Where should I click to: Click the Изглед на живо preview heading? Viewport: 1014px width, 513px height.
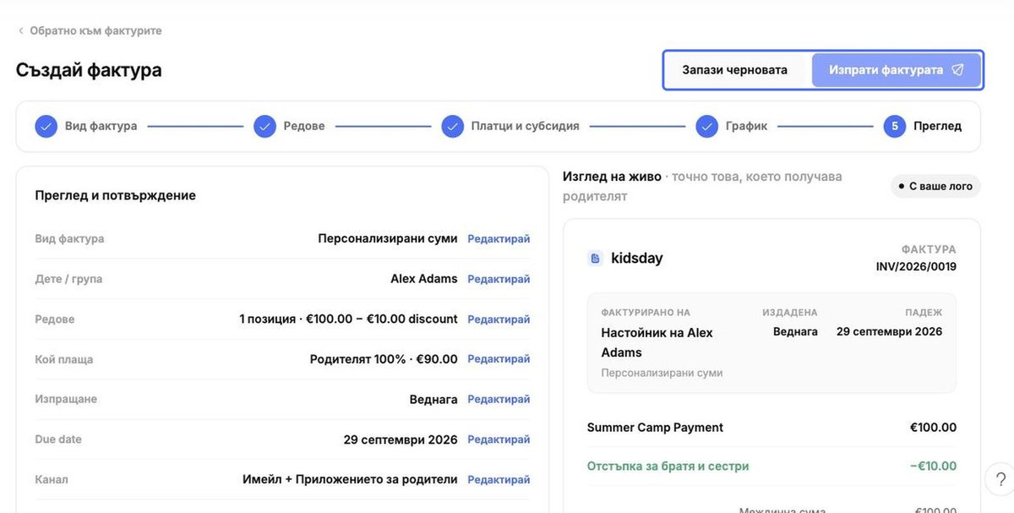click(612, 177)
